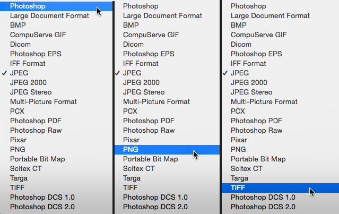
Task: Choose CompuServe GIF in middle list
Action: pyautogui.click(x=167, y=35)
